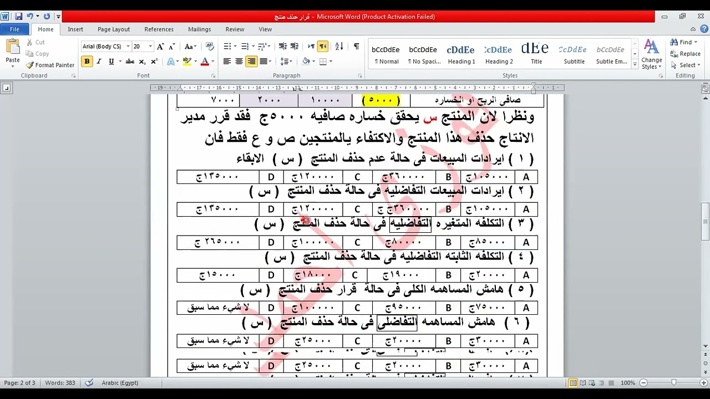The image size is (710, 399).
Task: Click the Redo icon in title bar
Action: click(47, 17)
